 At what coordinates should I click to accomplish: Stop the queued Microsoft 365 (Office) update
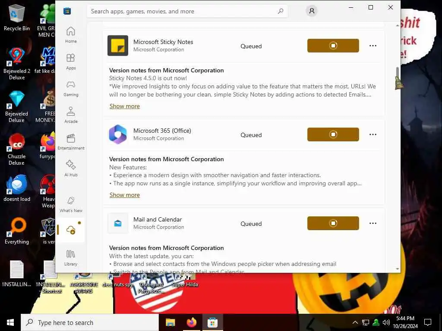(x=333, y=134)
